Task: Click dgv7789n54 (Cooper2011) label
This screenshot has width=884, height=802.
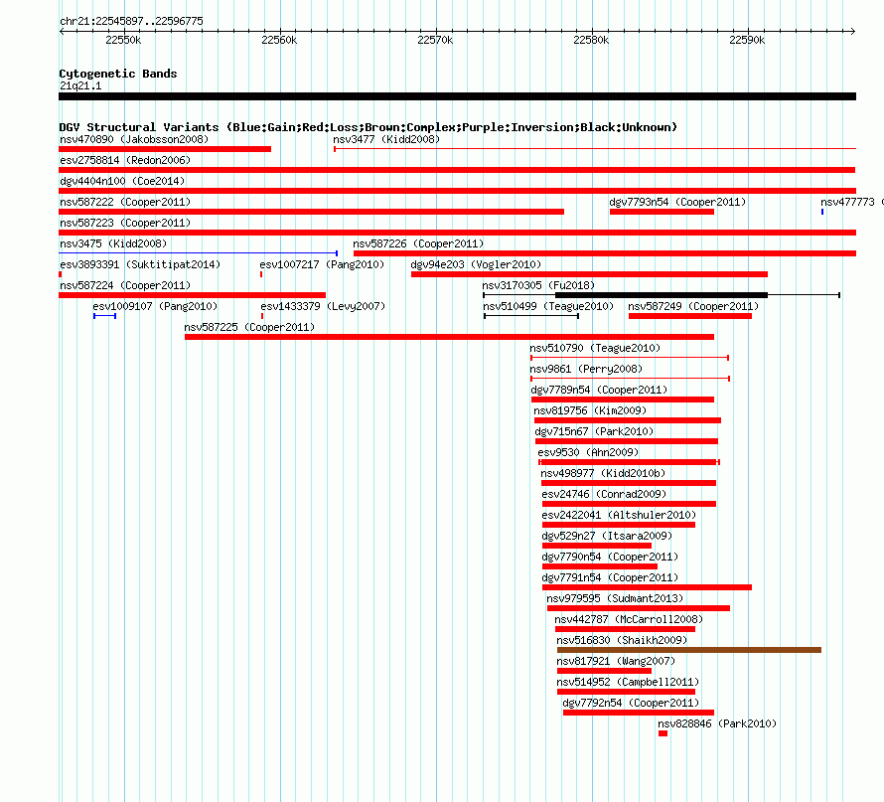Action: tap(599, 390)
